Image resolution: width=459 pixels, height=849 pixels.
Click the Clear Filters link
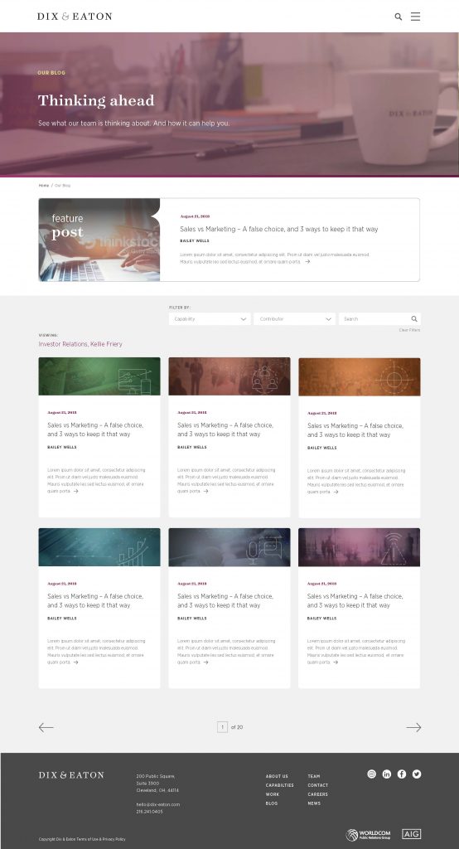tap(409, 330)
